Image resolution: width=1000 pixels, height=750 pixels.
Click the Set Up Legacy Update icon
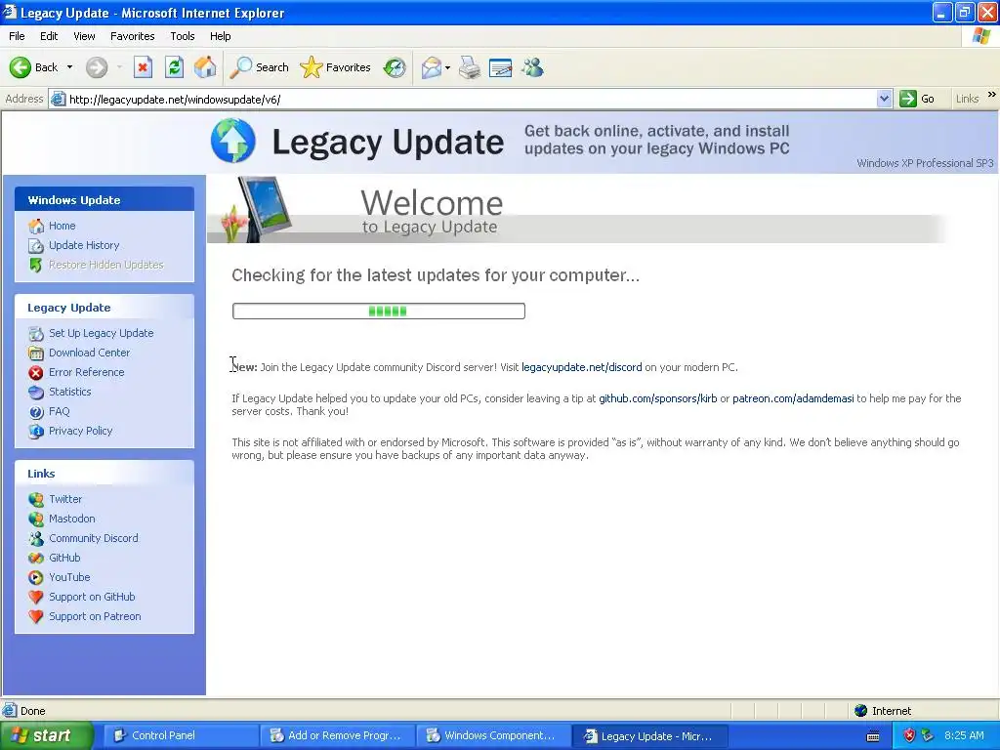click(x=36, y=334)
